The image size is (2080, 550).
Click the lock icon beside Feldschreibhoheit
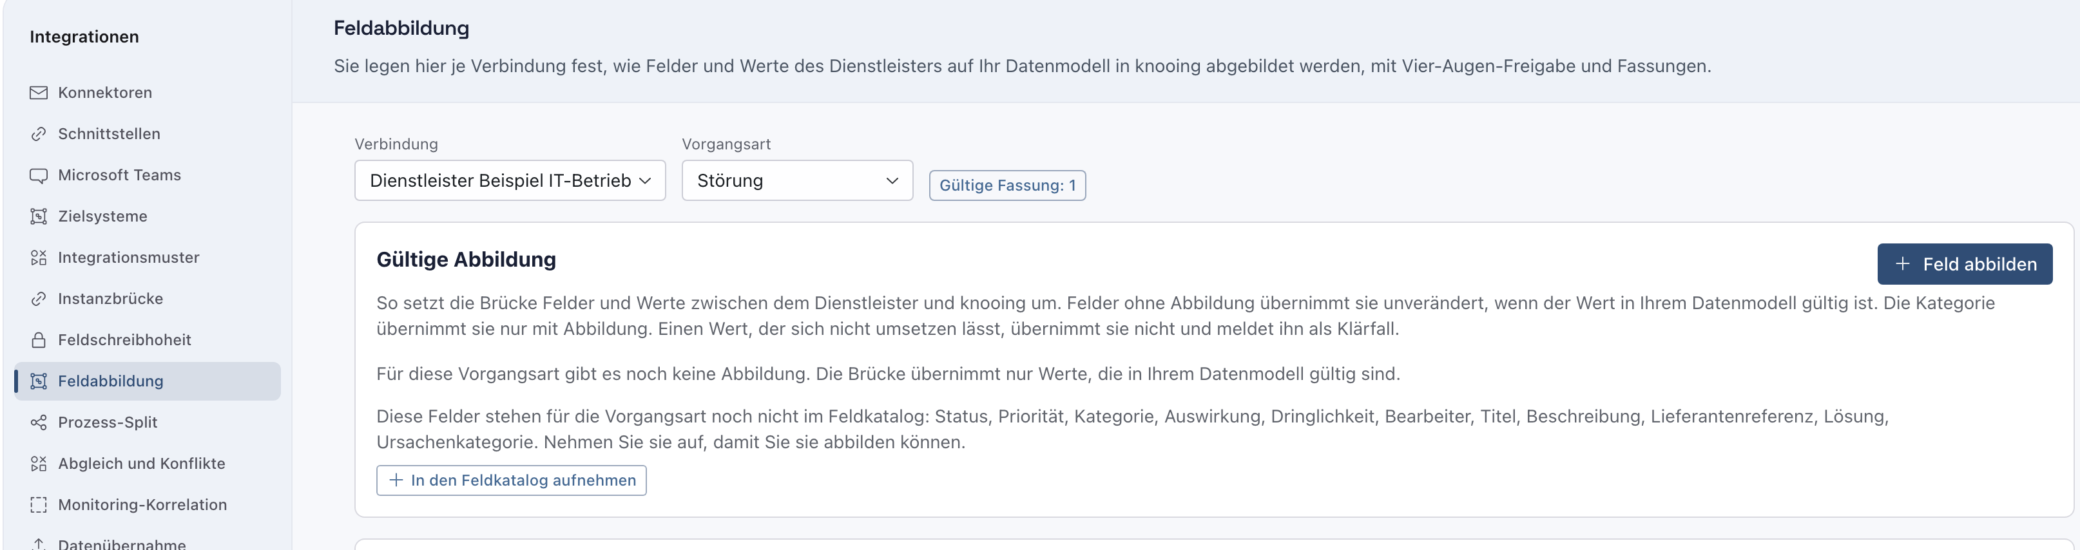[x=38, y=339]
